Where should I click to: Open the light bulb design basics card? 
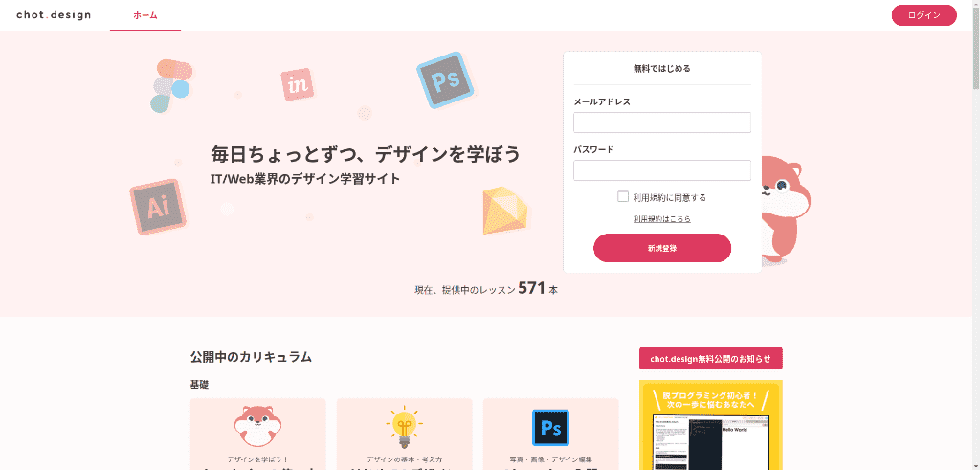404,426
